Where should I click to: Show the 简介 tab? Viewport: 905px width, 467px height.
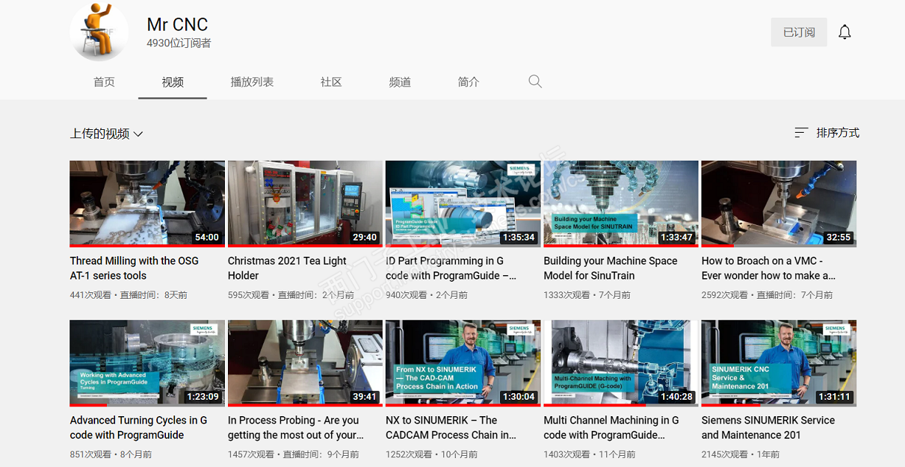(x=468, y=82)
